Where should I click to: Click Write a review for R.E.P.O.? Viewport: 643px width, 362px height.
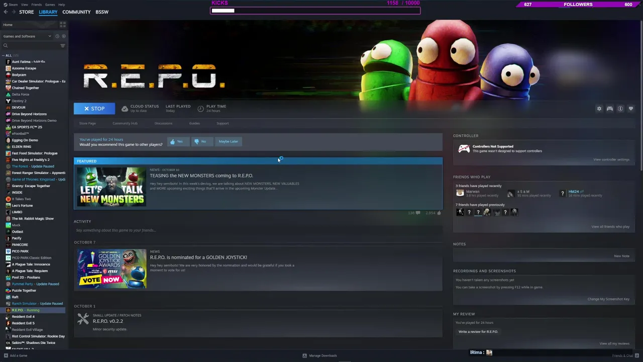[x=478, y=332]
